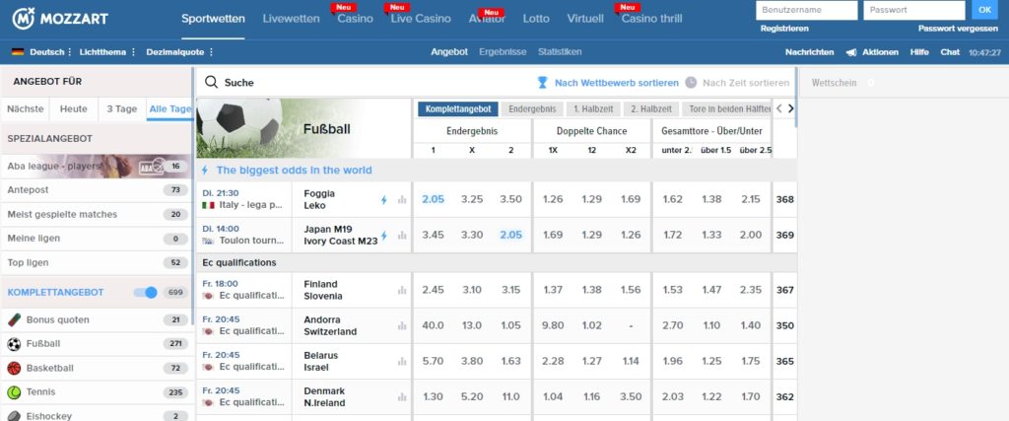Click the Fußball soccer ball sidebar icon
The width and height of the screenshot is (1009, 421).
point(14,345)
